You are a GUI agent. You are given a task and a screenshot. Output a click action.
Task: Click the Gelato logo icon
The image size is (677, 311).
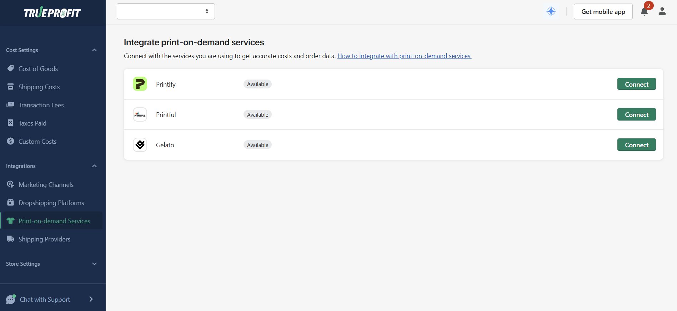(x=140, y=145)
